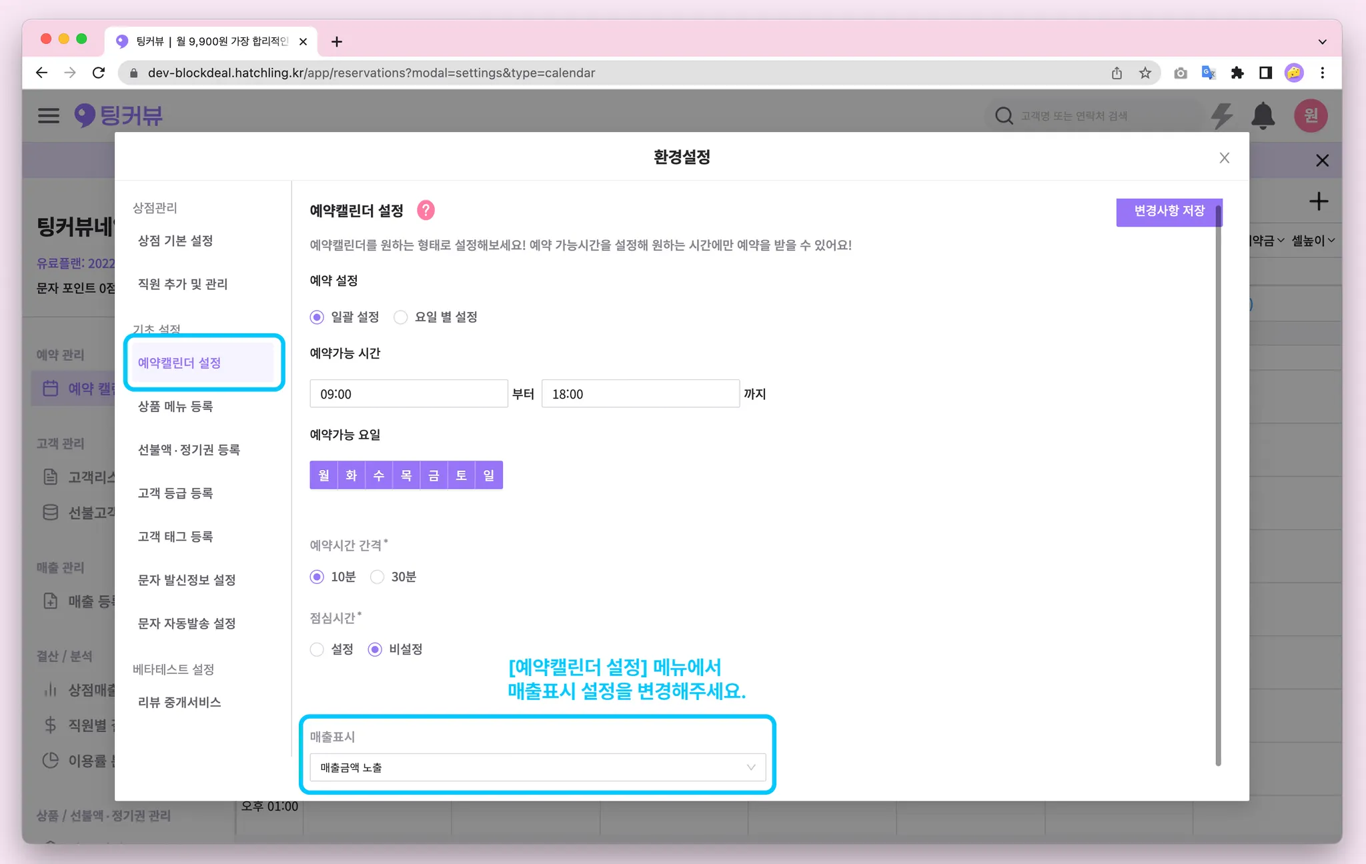Select the 요일 별 설정 radio option
The image size is (1366, 864).
click(401, 317)
